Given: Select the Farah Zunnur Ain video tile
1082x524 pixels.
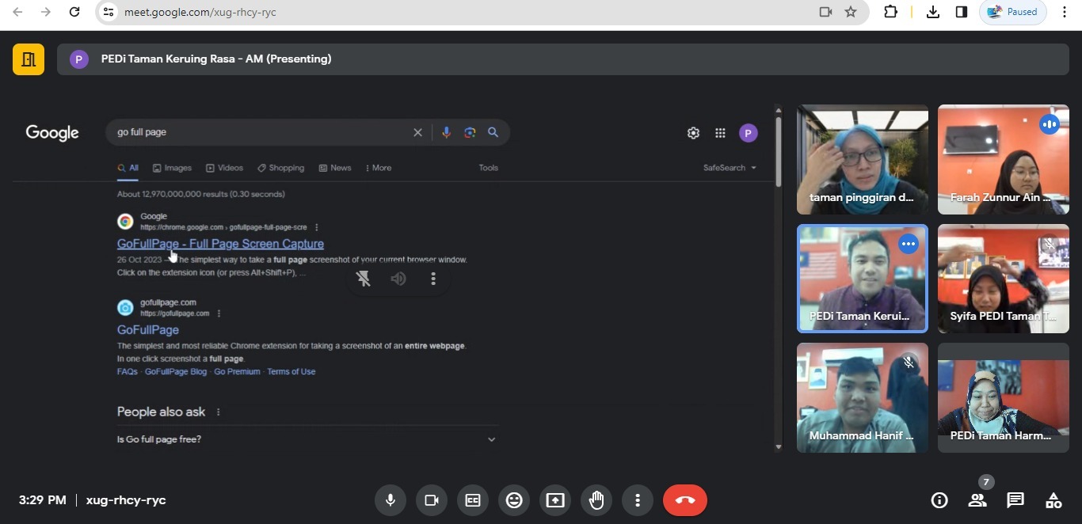Looking at the screenshot, I should click(1003, 160).
